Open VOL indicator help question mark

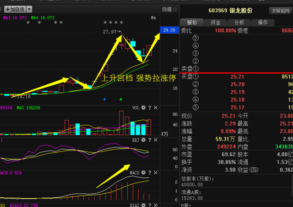(150, 108)
